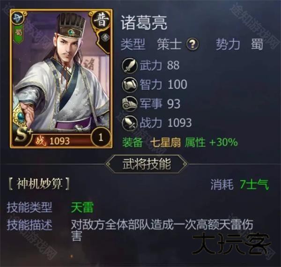Click the scroll icon next to 智力
The image size is (281, 267).
click(x=130, y=85)
